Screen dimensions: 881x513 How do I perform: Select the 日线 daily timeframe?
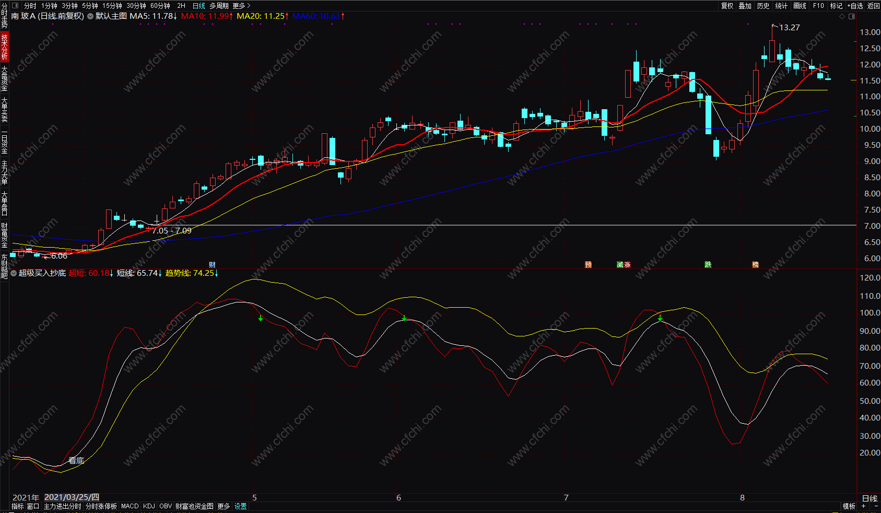tap(199, 6)
